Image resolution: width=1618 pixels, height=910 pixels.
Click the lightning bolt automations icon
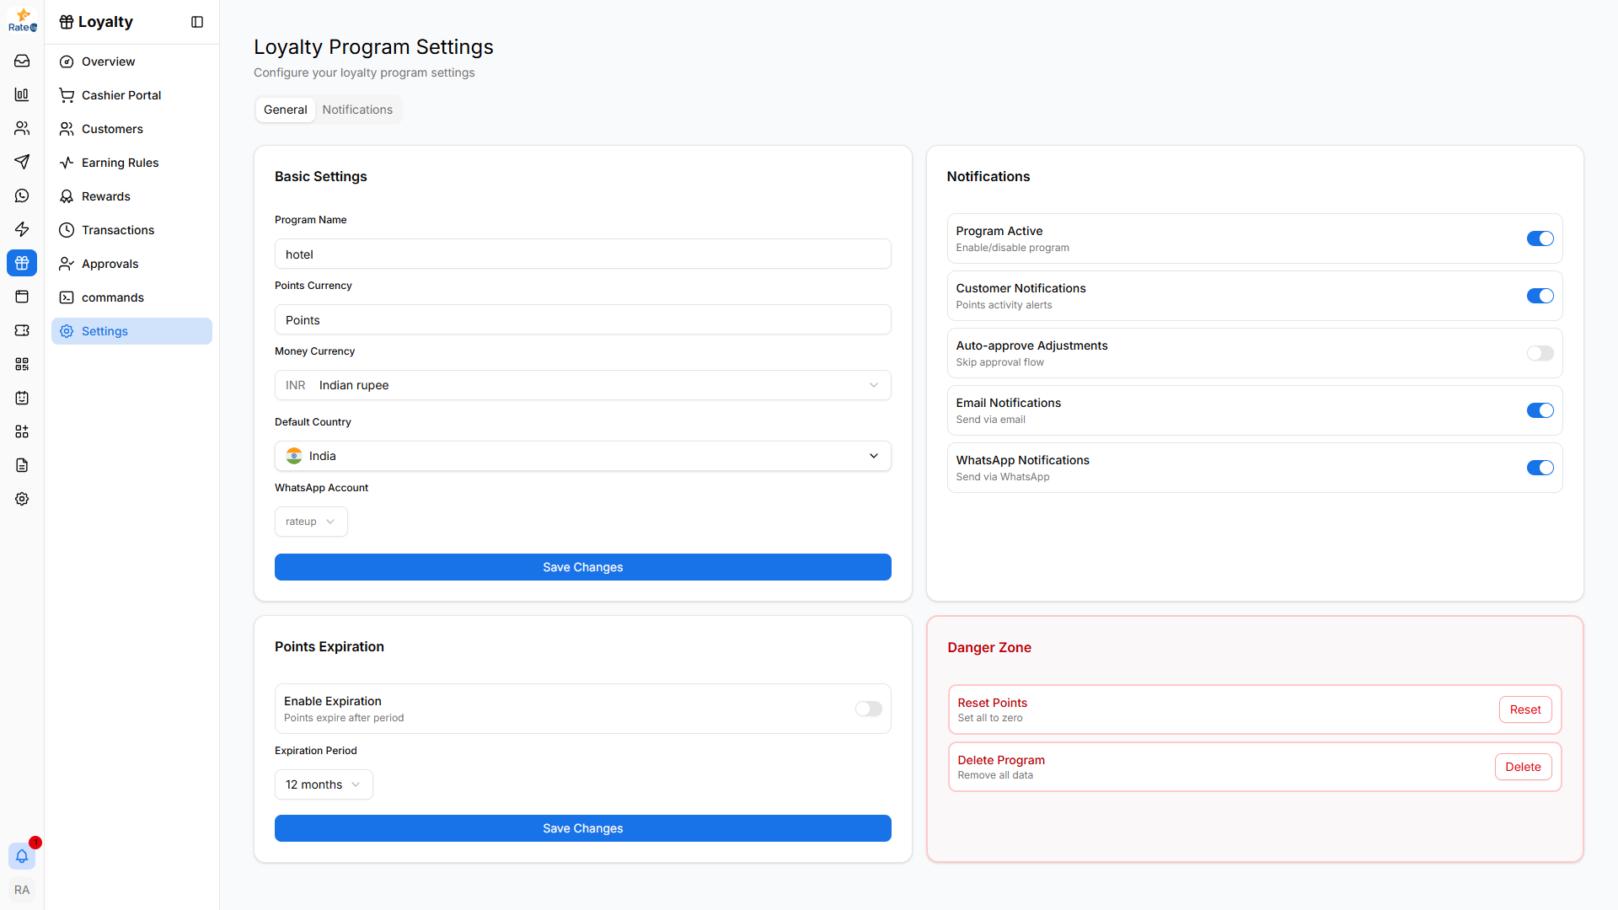tap(22, 229)
